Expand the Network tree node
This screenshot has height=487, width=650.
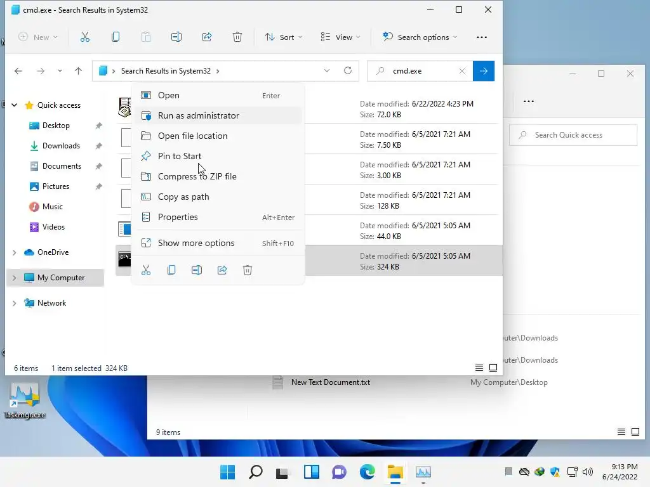point(14,303)
